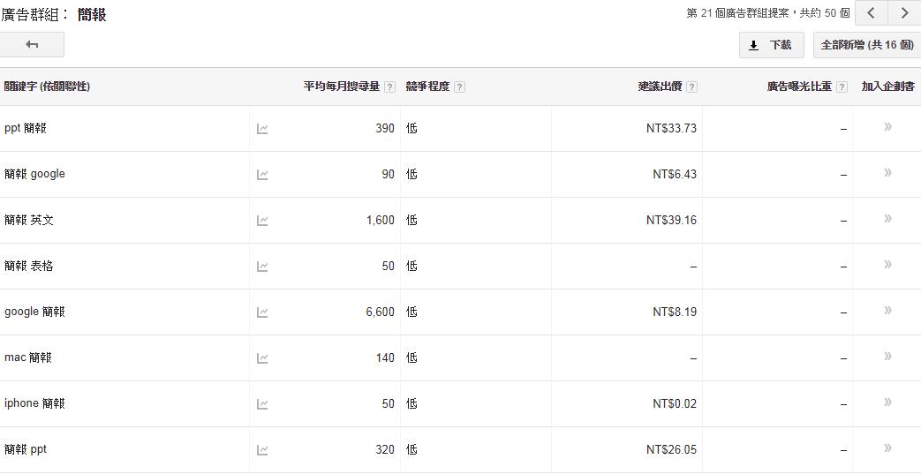Add 簡報 表格 keyword to plan
Screen dimensions: 921x474
(x=887, y=264)
